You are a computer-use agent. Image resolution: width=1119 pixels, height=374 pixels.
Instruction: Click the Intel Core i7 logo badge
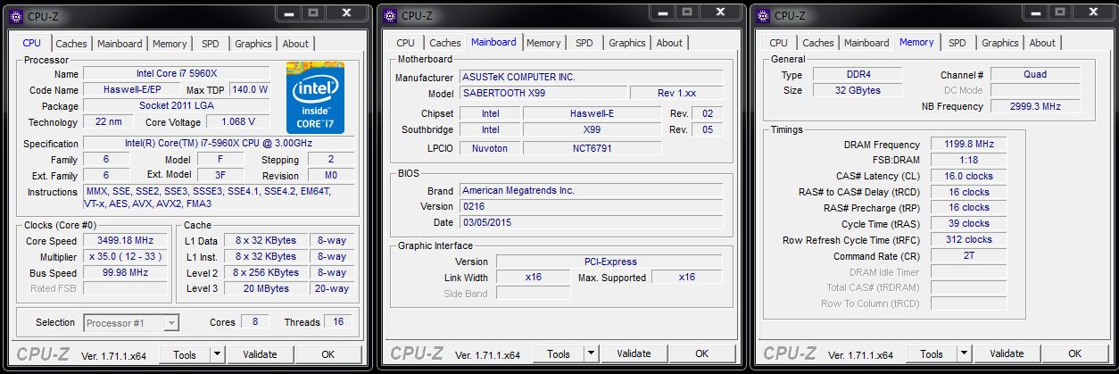pyautogui.click(x=316, y=97)
